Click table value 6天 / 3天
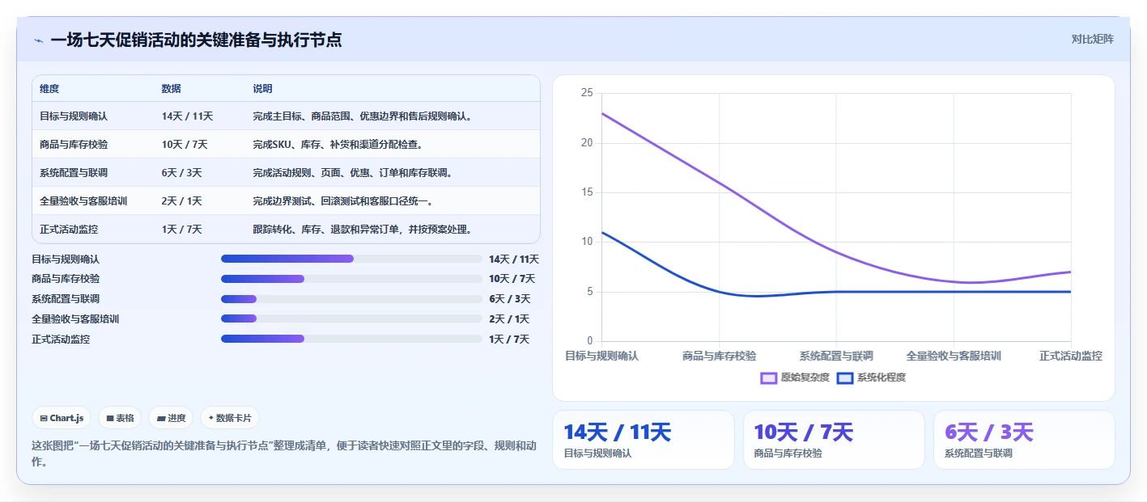The height and width of the screenshot is (502, 1147). point(182,173)
